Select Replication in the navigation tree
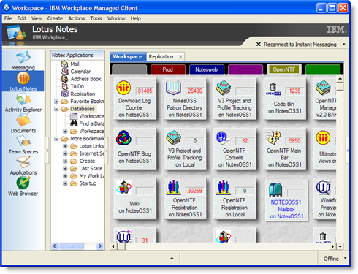Image resolution: width=358 pixels, height=274 pixels. point(78,94)
